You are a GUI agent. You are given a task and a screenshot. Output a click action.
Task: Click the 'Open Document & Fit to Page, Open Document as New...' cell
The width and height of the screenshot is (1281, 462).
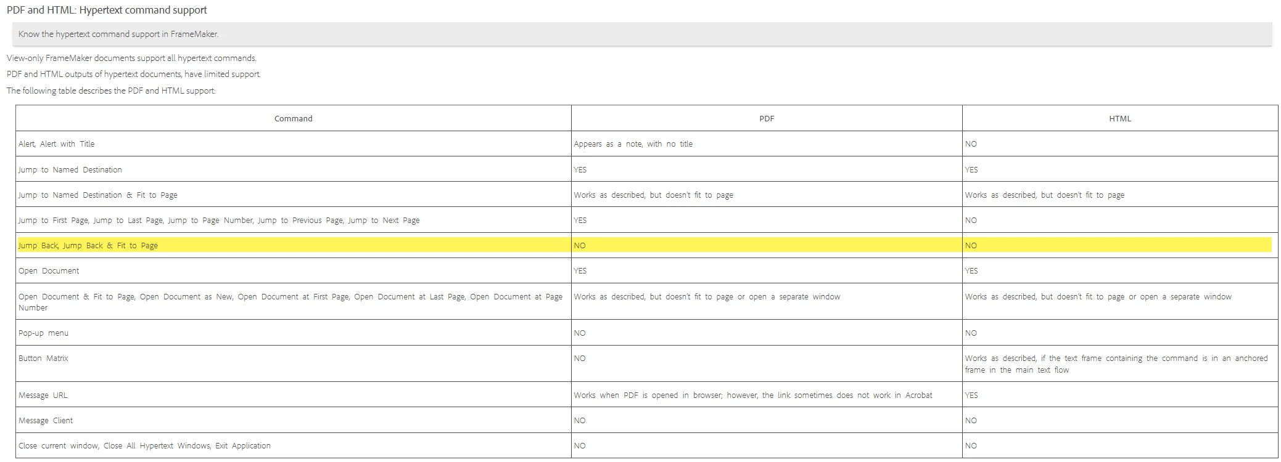coord(294,301)
